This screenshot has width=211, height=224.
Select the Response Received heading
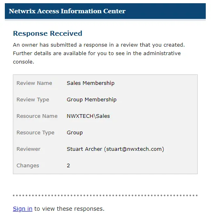(47, 33)
